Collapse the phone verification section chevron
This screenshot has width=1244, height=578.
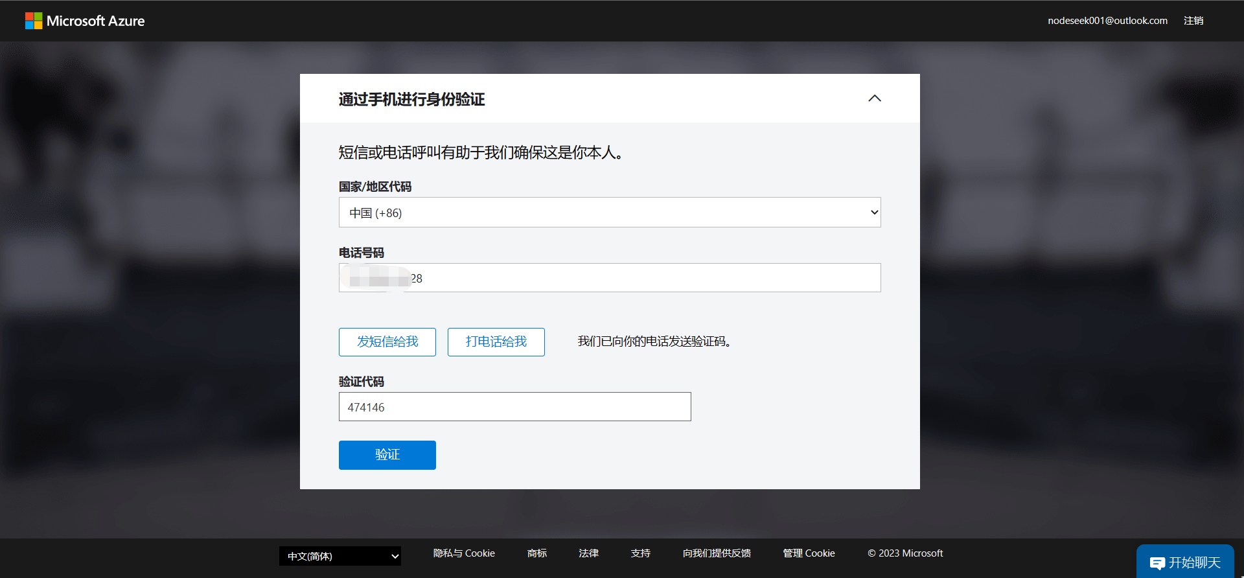(x=874, y=98)
